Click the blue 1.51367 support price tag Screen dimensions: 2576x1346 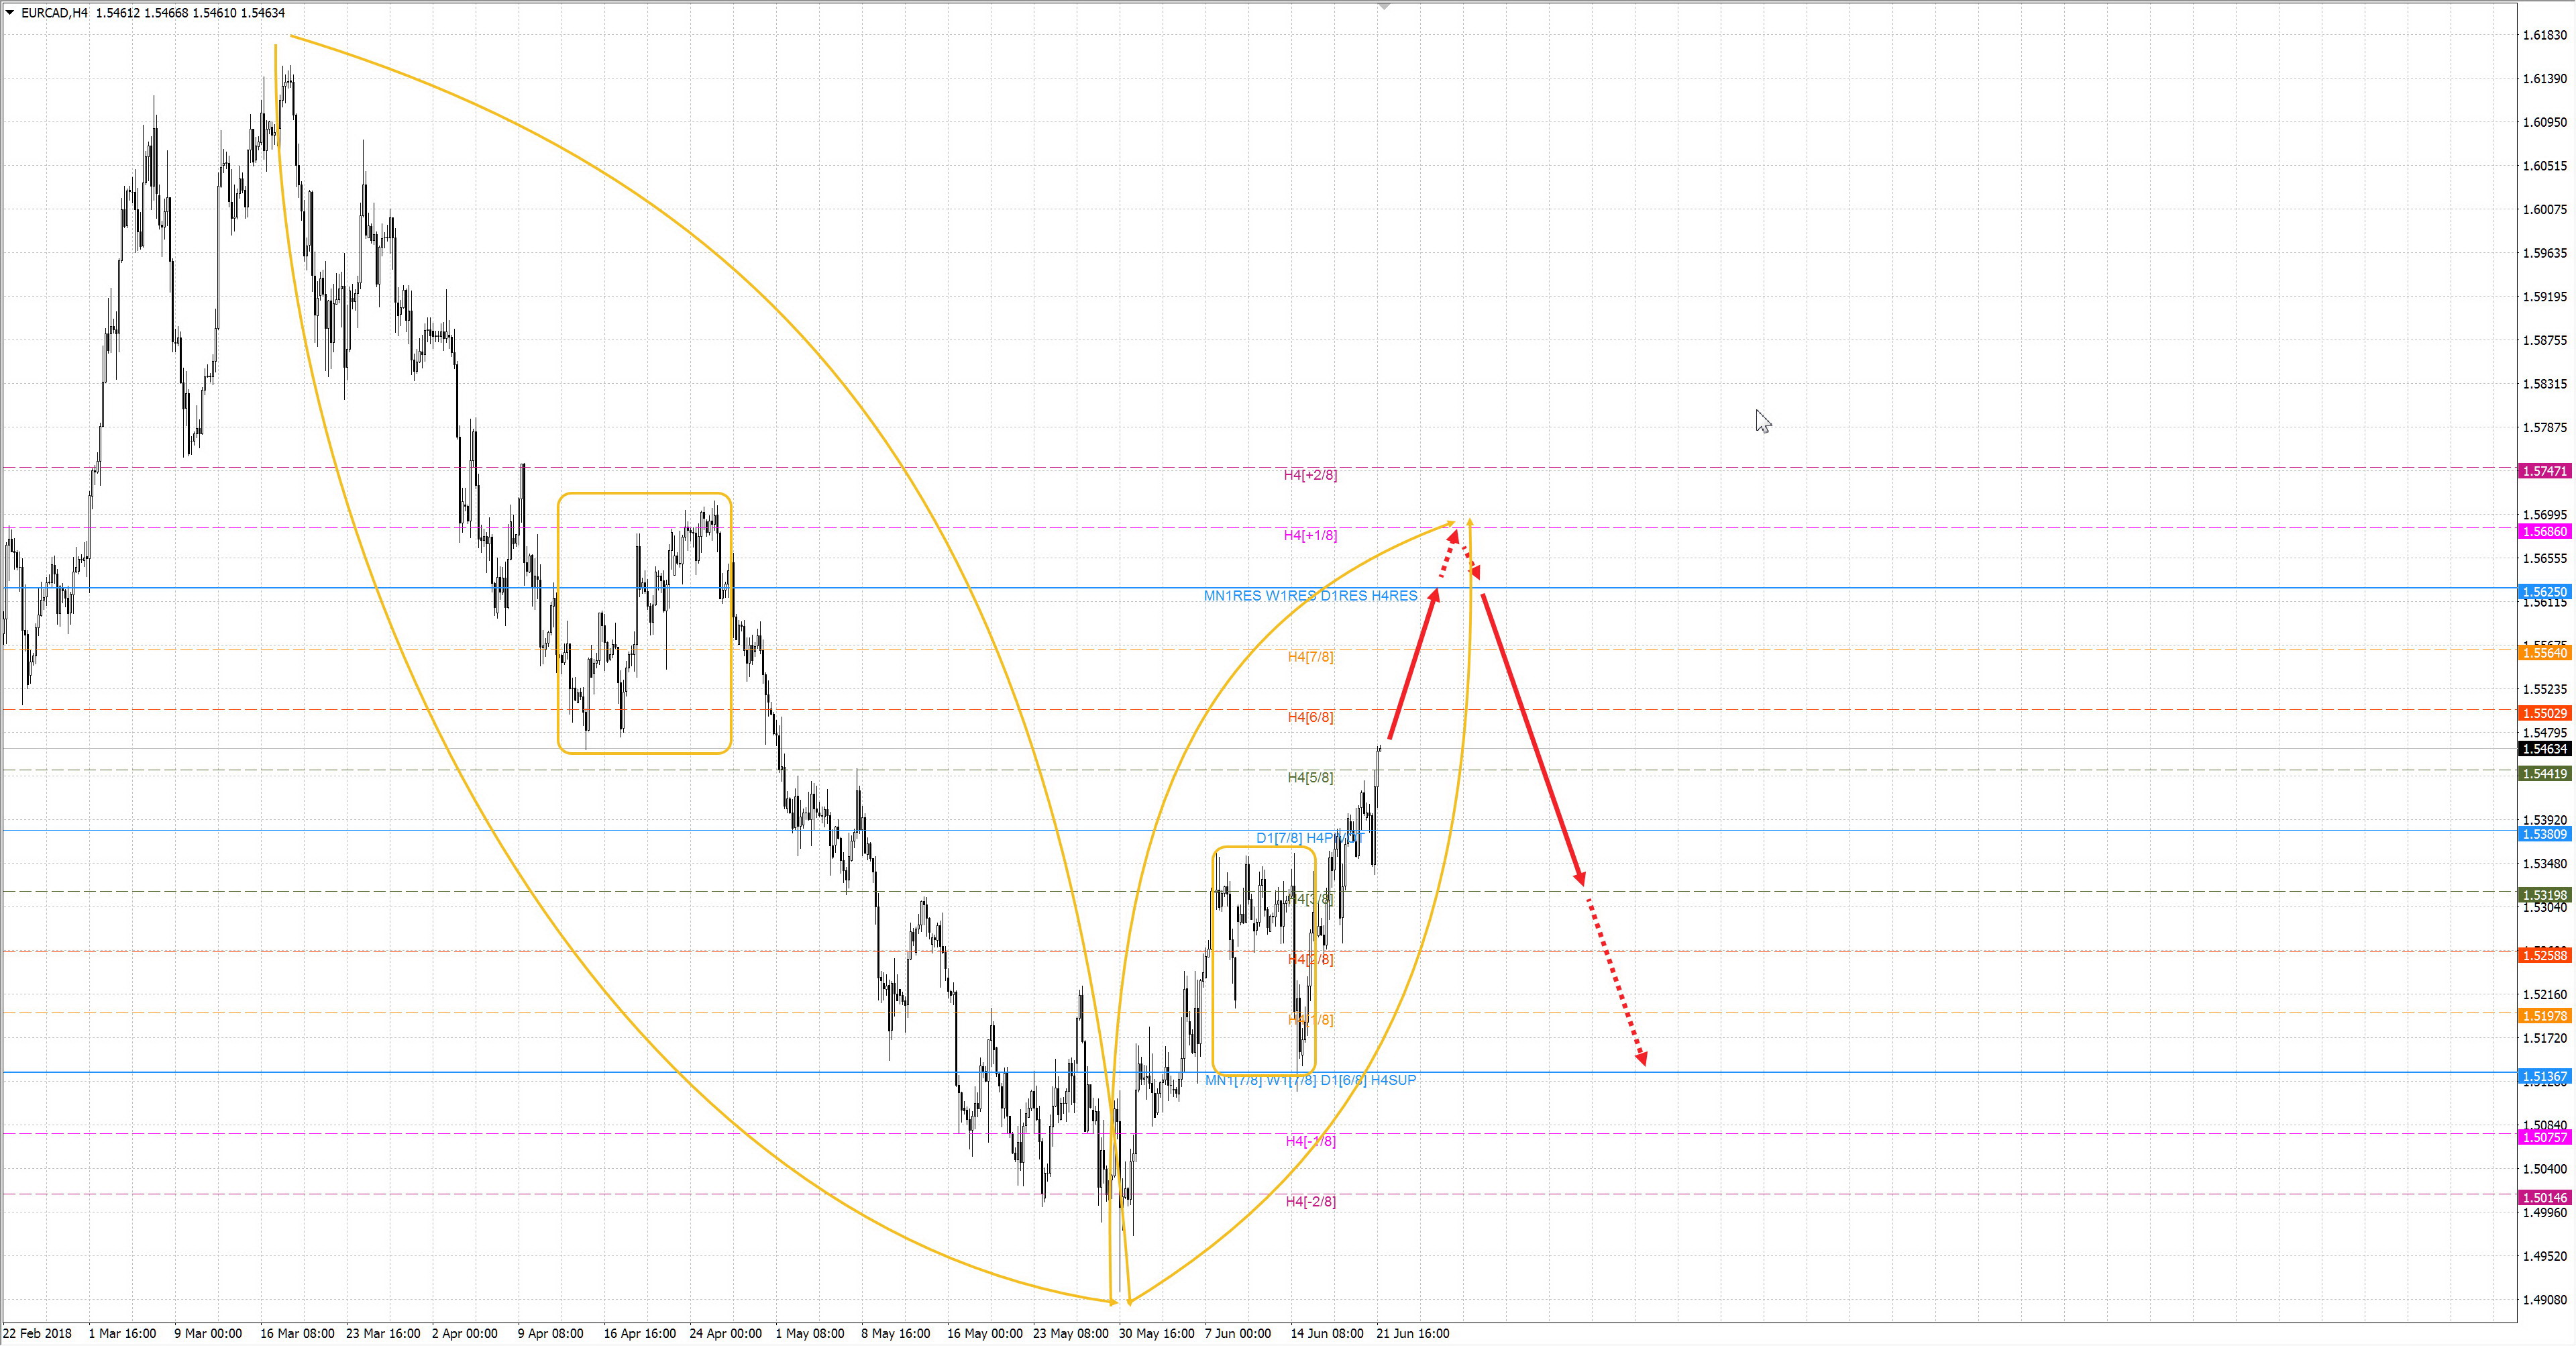pos(2544,1077)
